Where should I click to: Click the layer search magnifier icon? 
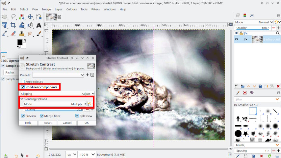pyautogui.click(x=278, y=33)
